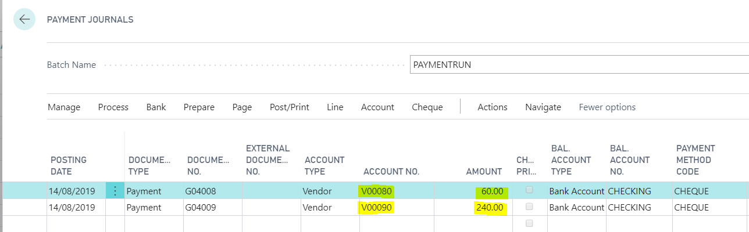
Task: Open the Manage menu
Action: [64, 107]
